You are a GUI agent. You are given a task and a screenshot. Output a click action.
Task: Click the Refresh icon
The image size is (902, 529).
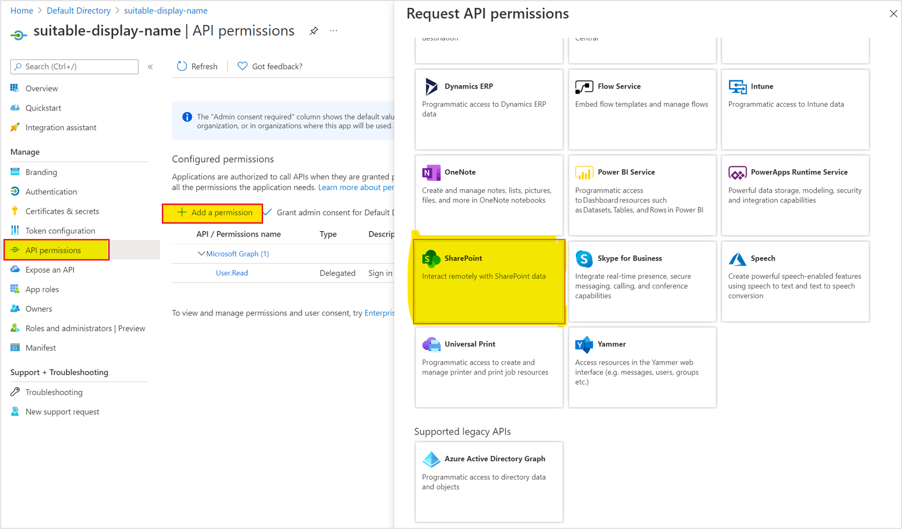click(x=182, y=66)
